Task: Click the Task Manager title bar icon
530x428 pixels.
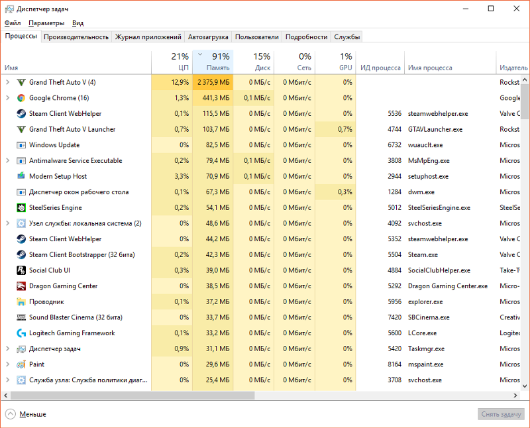Action: [9, 9]
